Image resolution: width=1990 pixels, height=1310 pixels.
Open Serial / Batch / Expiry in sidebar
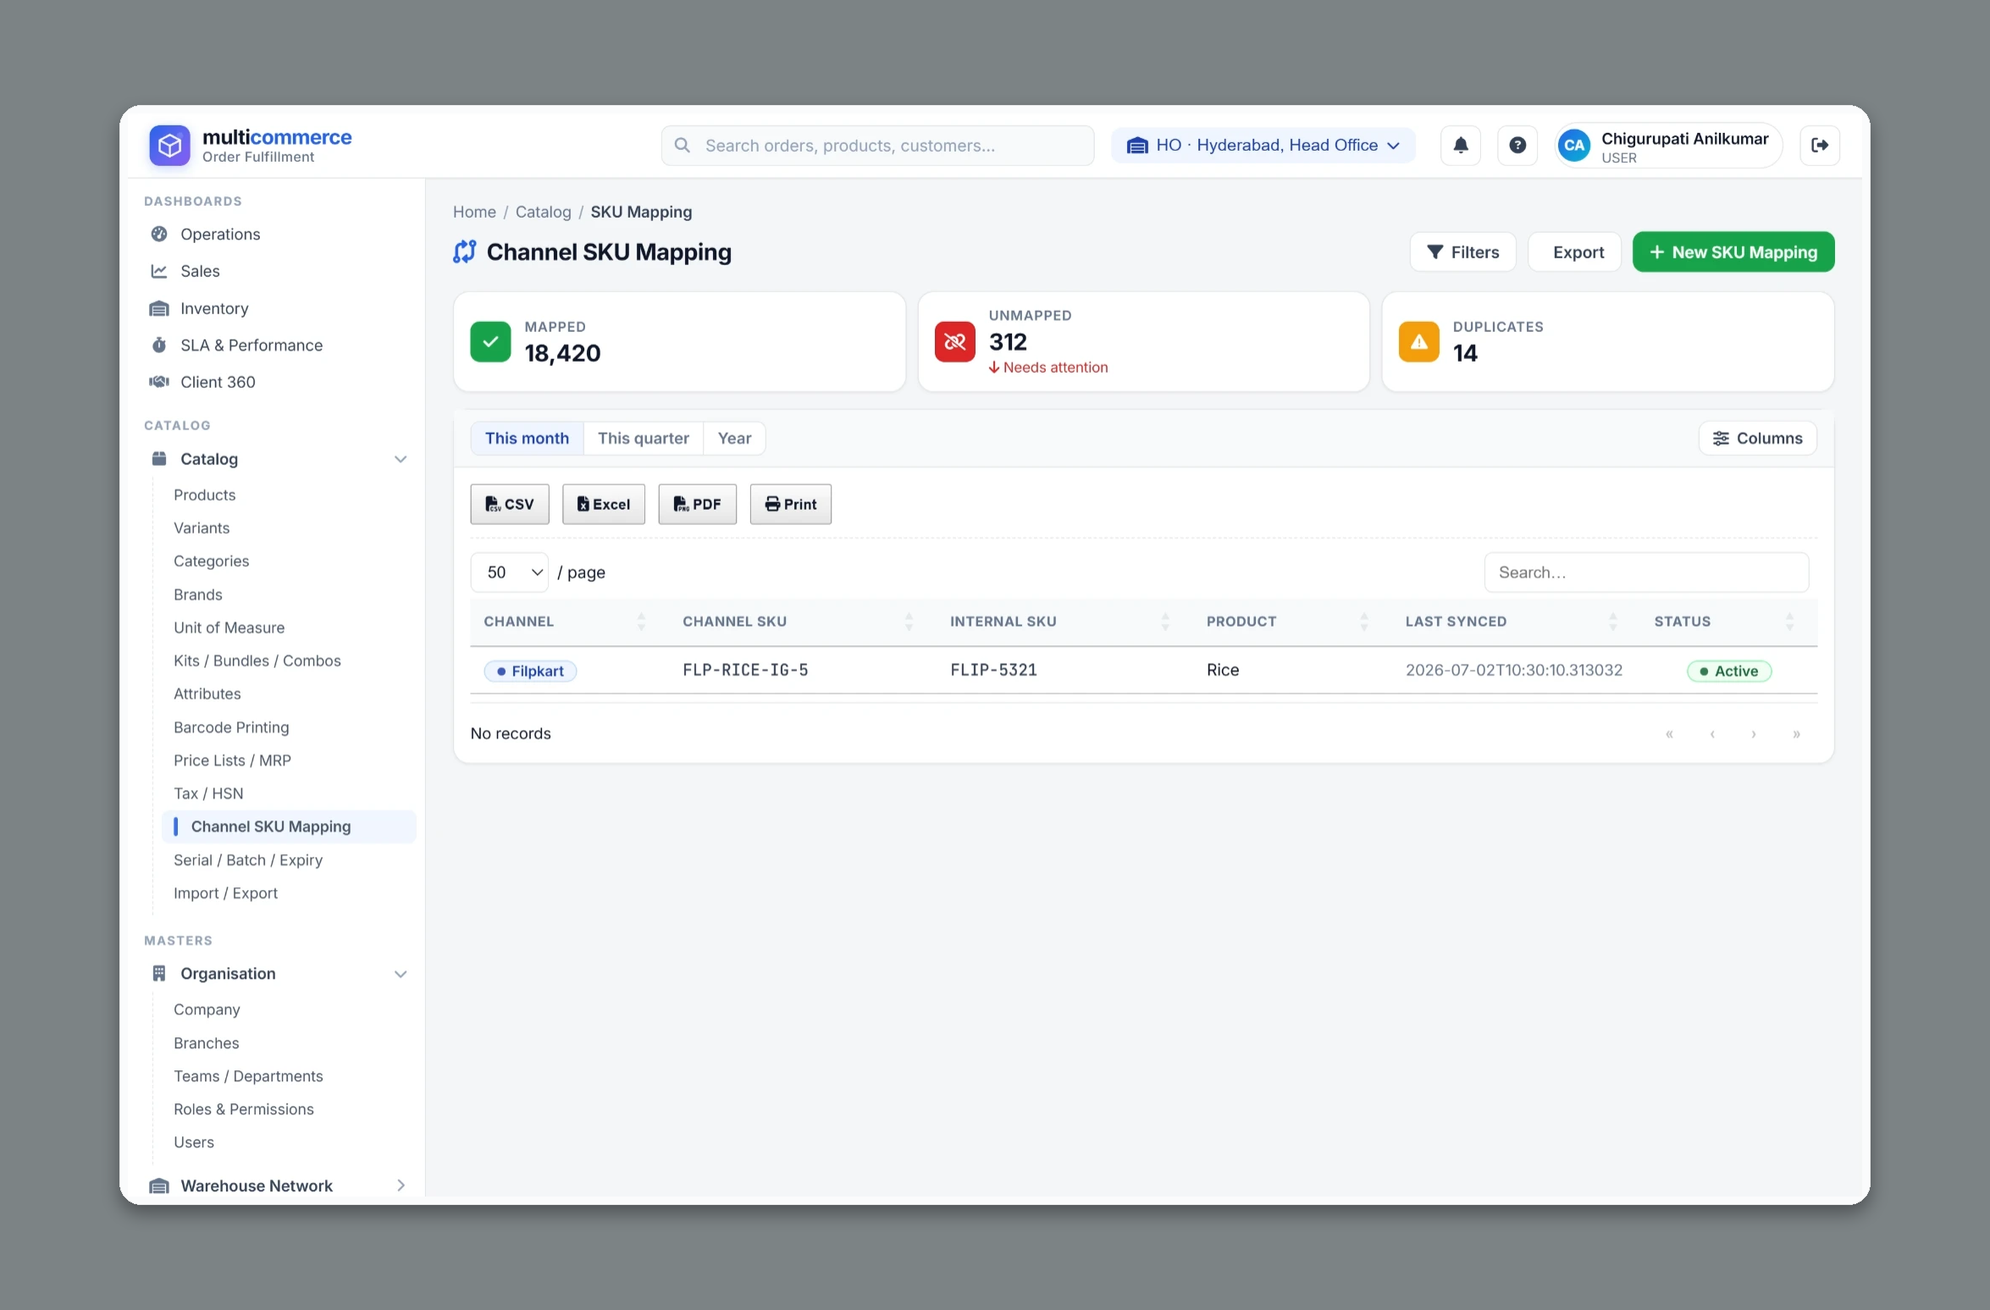click(248, 860)
